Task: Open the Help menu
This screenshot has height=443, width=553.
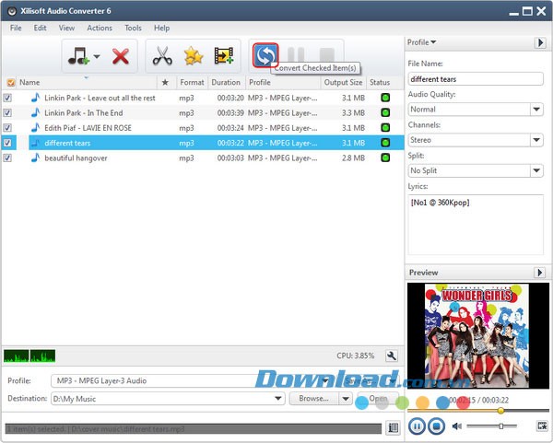Action: (x=161, y=28)
